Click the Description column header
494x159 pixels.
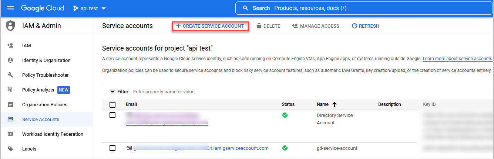[390, 104]
